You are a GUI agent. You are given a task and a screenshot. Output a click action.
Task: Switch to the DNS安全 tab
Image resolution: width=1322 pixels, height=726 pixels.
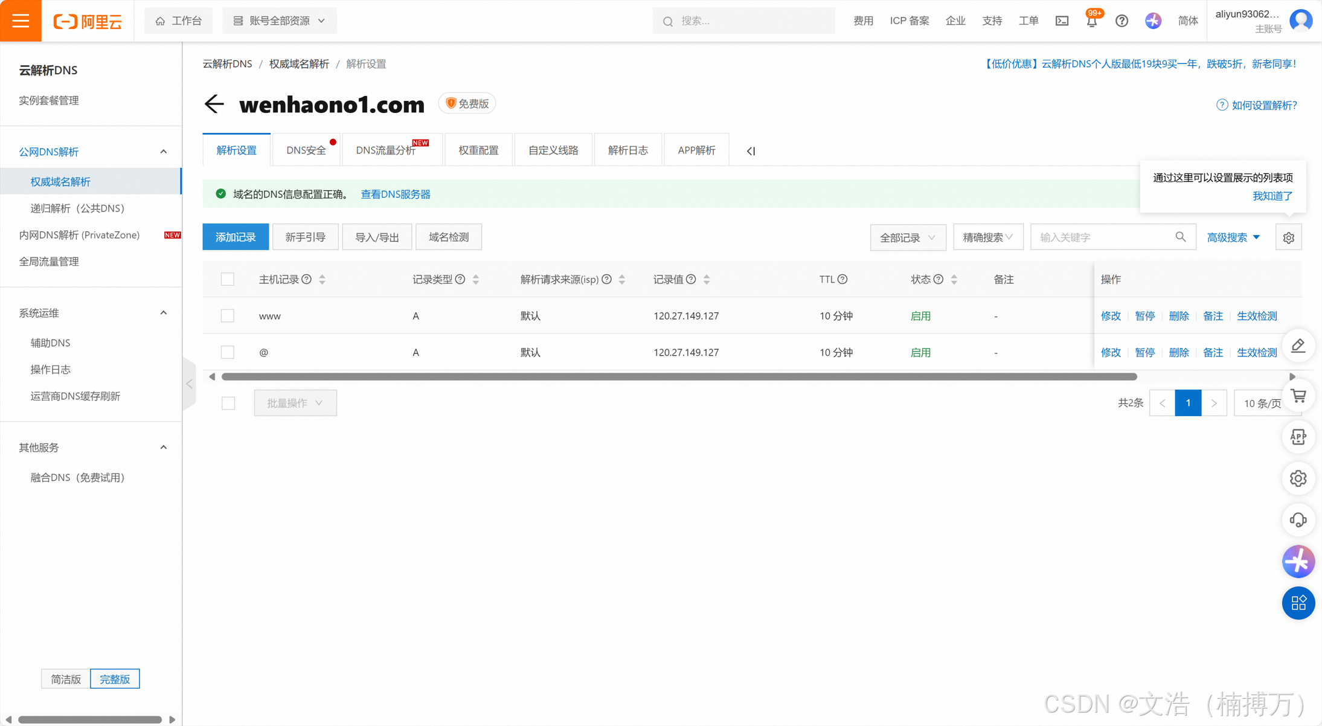[306, 150]
